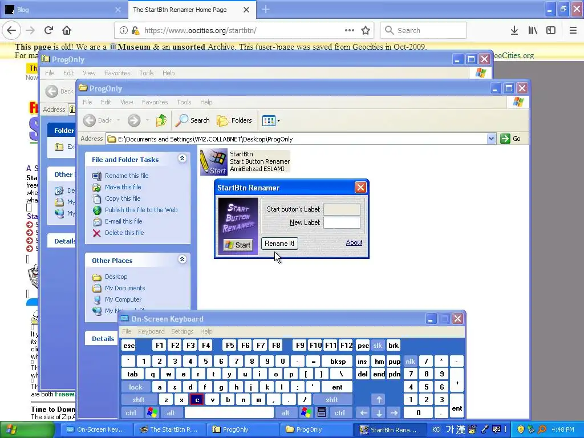Collapse Other Places panel
The width and height of the screenshot is (584, 438).
[x=182, y=259]
